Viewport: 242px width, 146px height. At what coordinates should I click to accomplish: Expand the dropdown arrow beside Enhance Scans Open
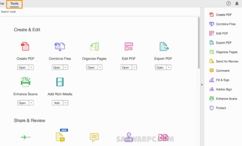coord(31,103)
